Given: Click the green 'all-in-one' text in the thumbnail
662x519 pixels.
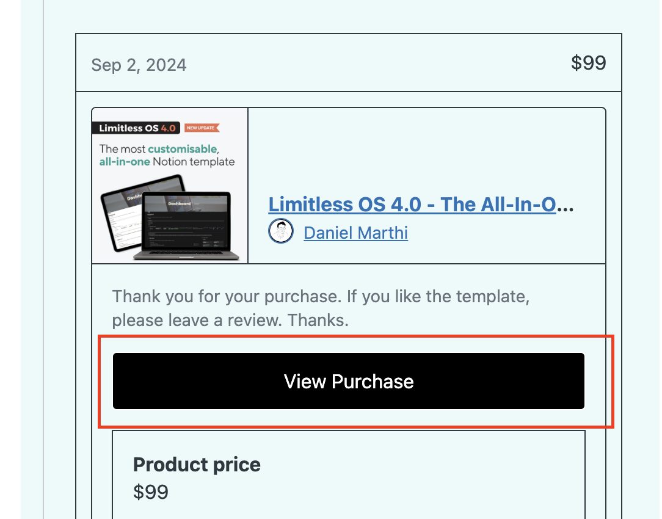Looking at the screenshot, I should 125,162.
